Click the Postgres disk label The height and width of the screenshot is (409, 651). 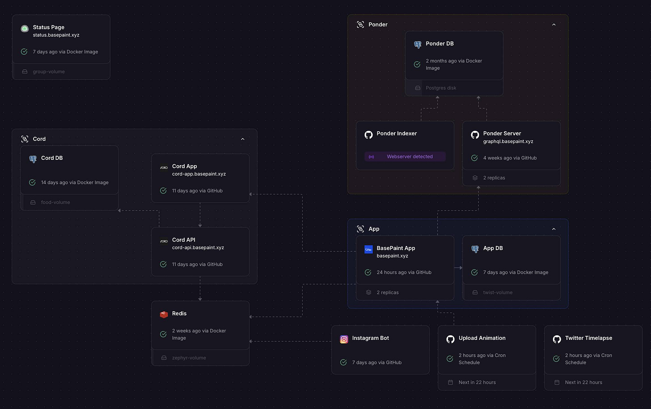click(441, 88)
